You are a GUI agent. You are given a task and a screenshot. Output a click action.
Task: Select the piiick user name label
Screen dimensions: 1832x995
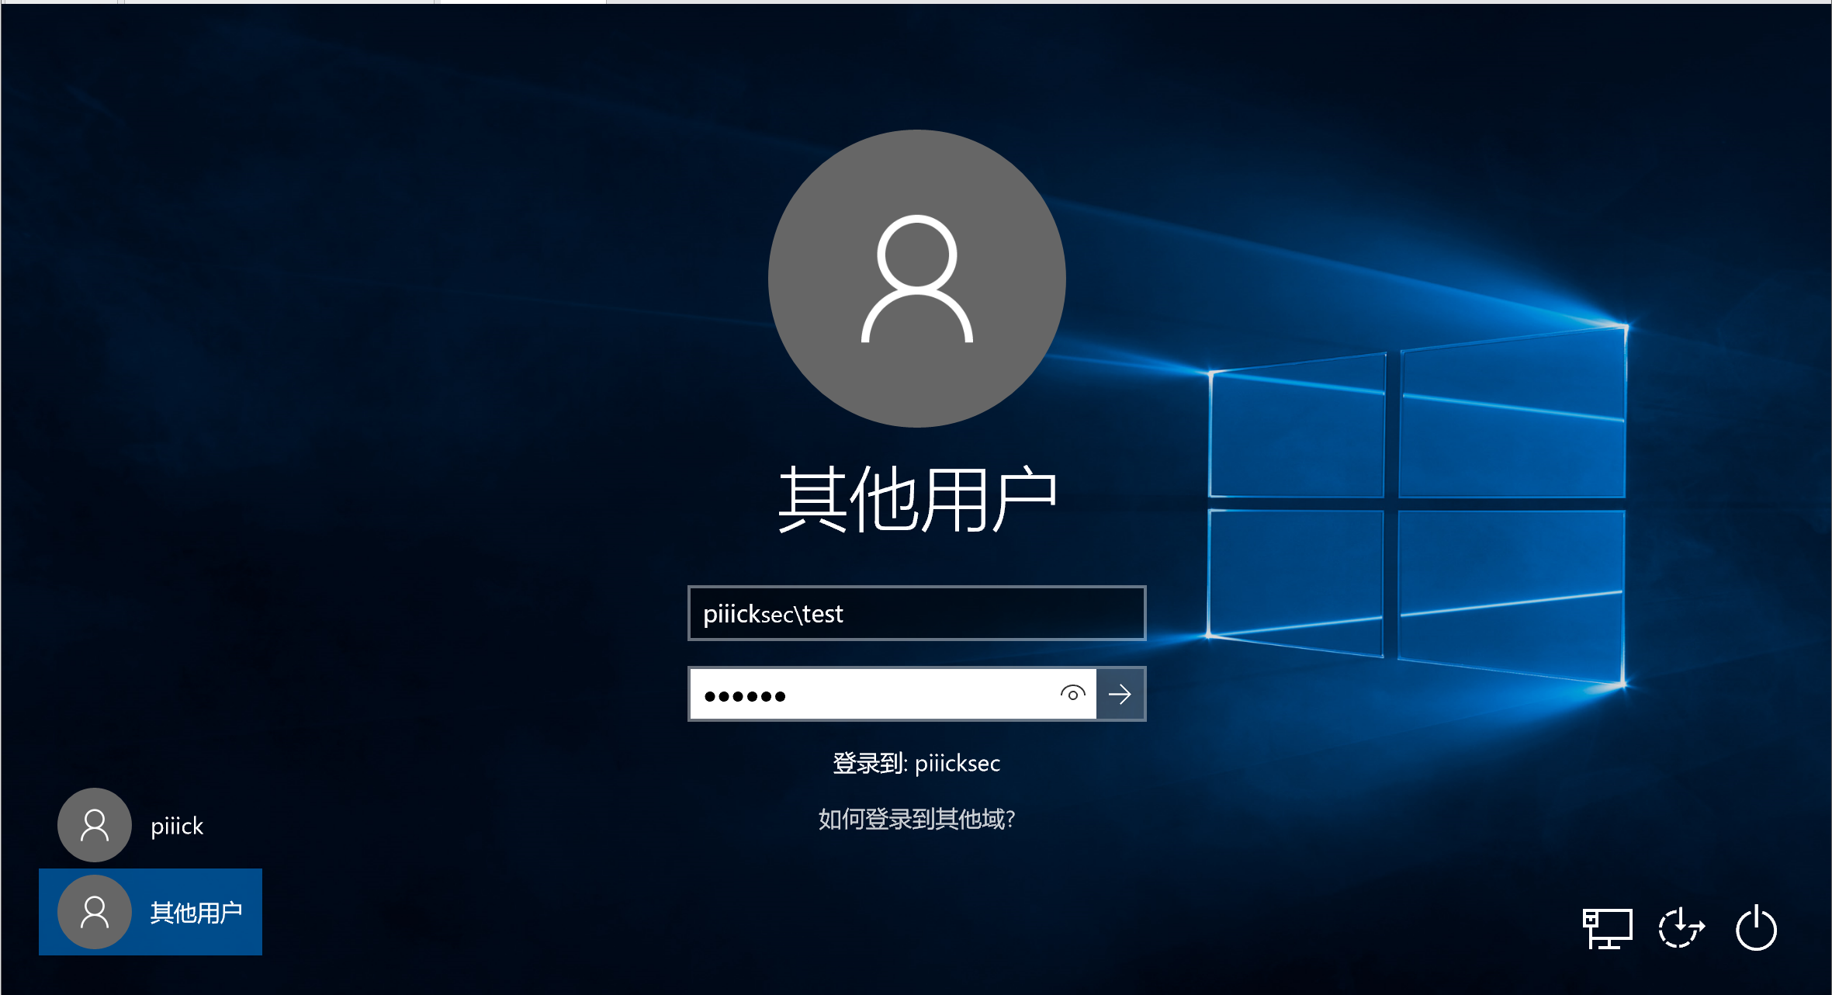(177, 826)
